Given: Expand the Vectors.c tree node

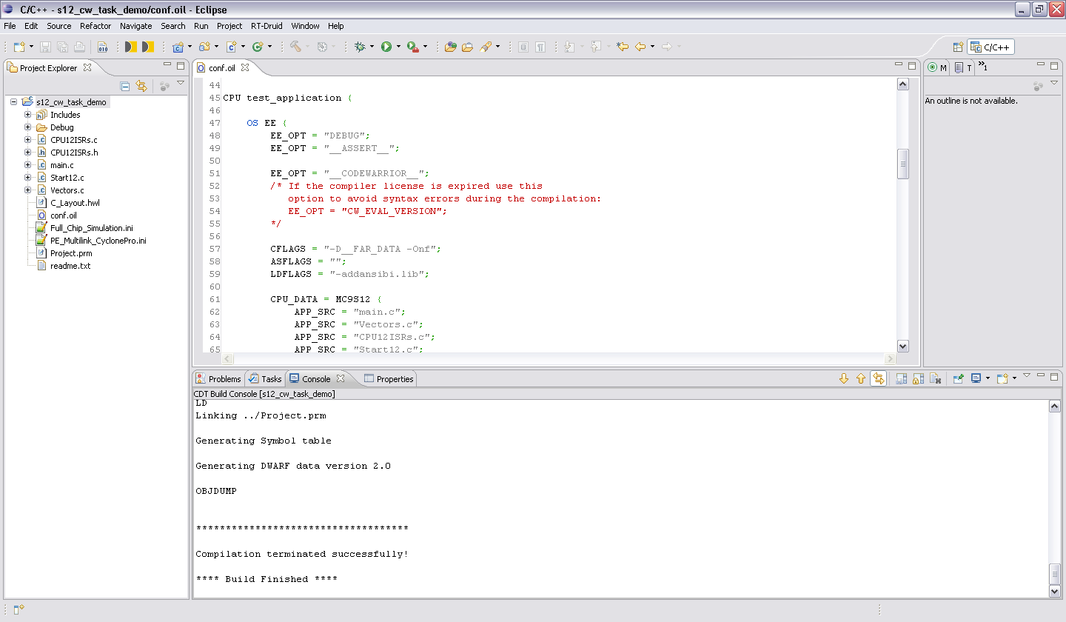Looking at the screenshot, I should [x=28, y=190].
